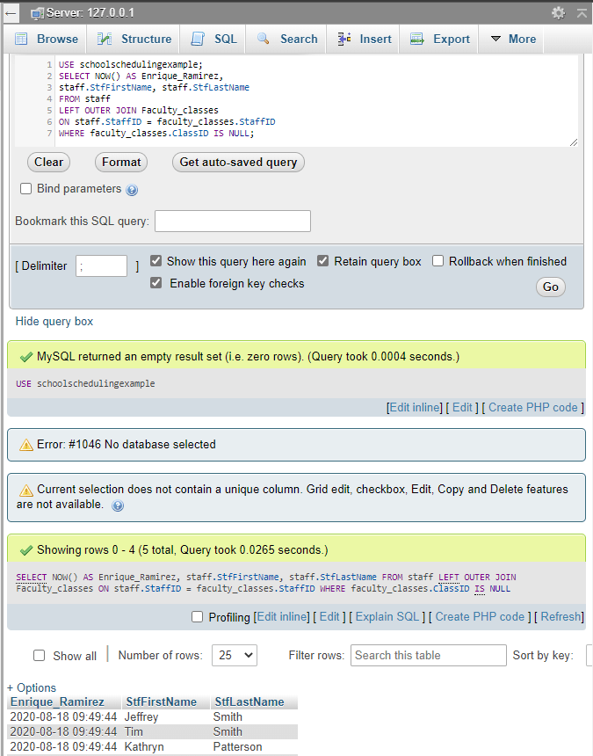Click the Insert tab icon
Image resolution: width=593 pixels, height=756 pixels.
(x=344, y=39)
